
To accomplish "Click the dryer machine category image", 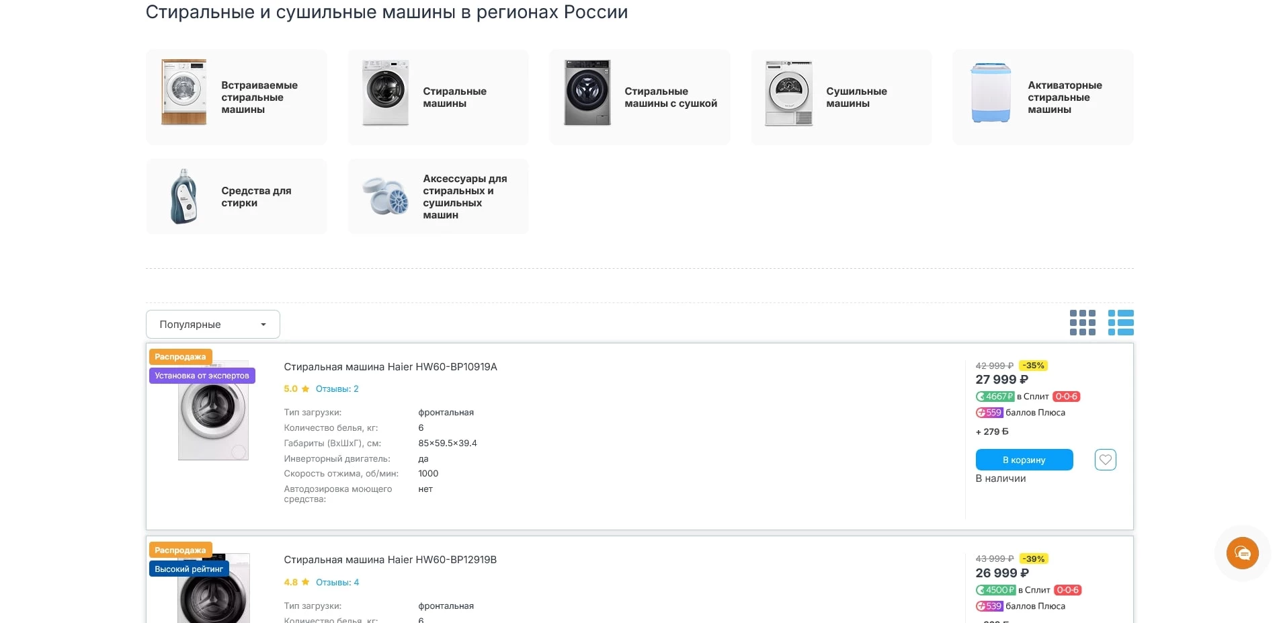I will [788, 93].
